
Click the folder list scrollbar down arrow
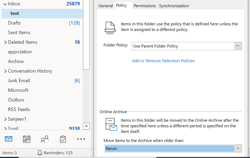(x=86, y=126)
